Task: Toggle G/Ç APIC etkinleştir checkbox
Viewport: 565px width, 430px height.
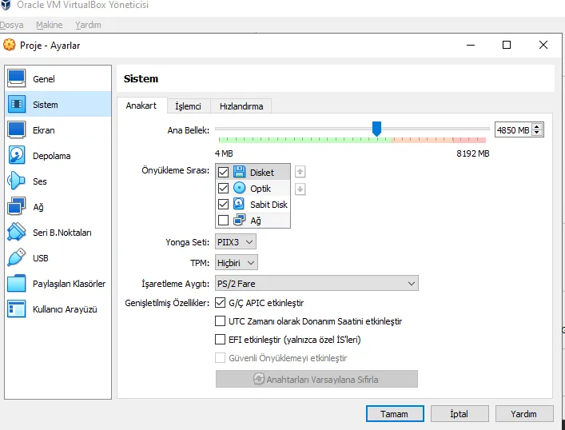Action: point(220,302)
